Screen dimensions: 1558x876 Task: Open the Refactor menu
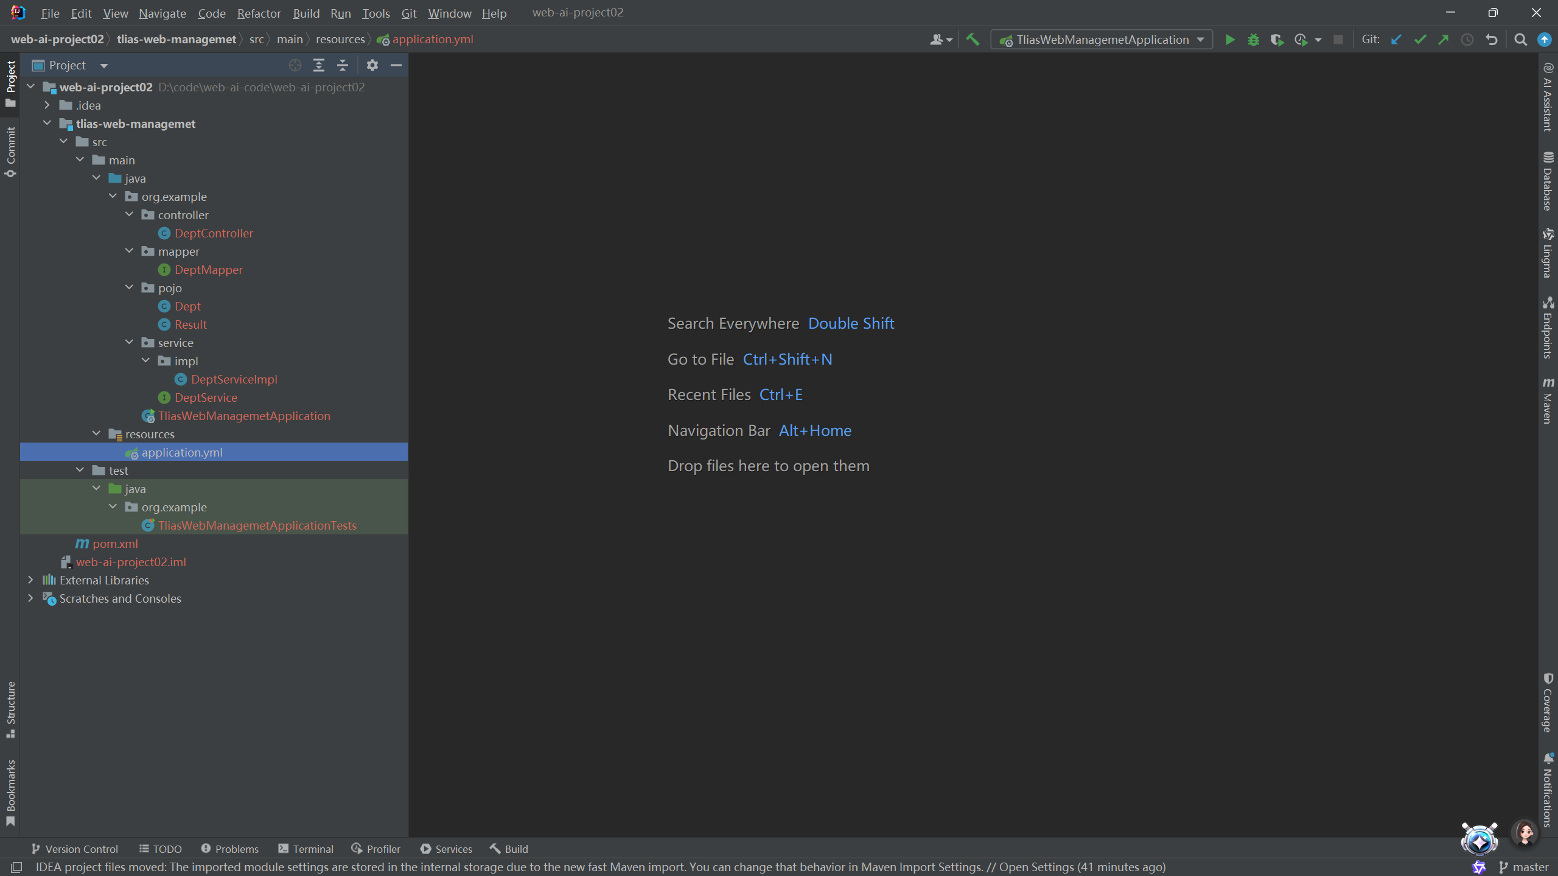click(259, 13)
